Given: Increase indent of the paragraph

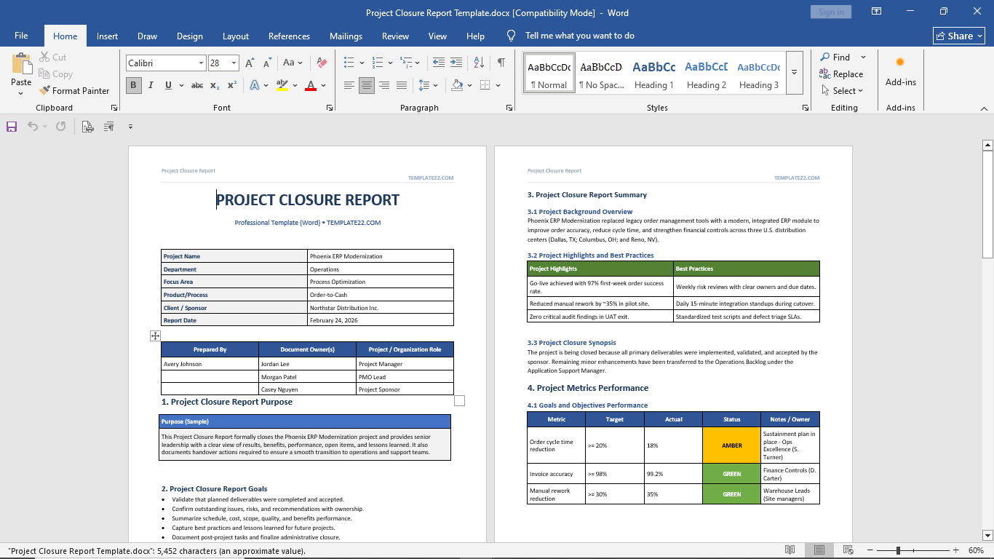Looking at the screenshot, I should tap(456, 63).
